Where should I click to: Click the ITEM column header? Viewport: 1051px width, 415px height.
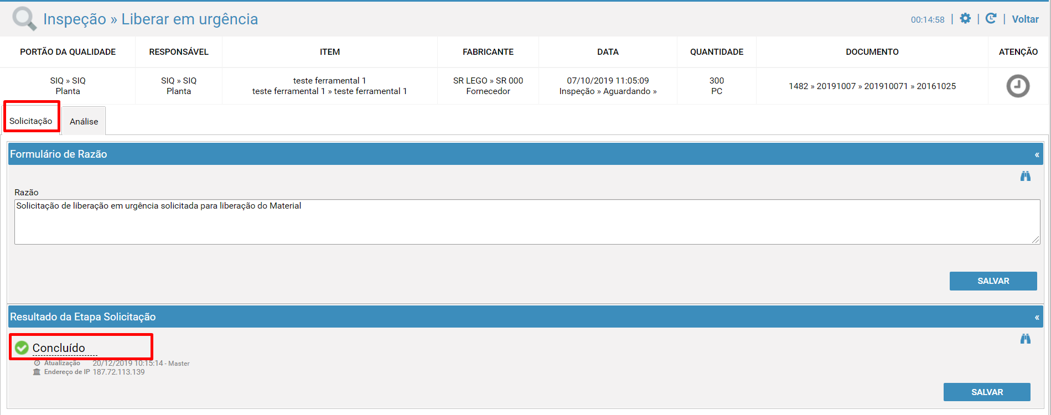pos(330,52)
